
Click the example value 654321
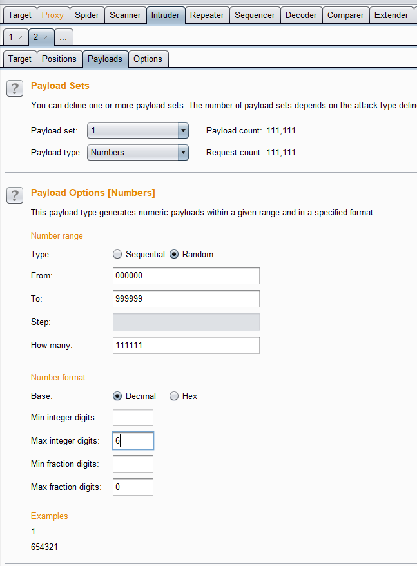(44, 547)
